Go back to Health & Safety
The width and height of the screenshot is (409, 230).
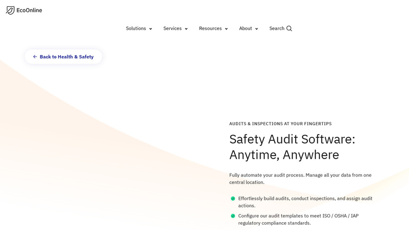coord(67,57)
